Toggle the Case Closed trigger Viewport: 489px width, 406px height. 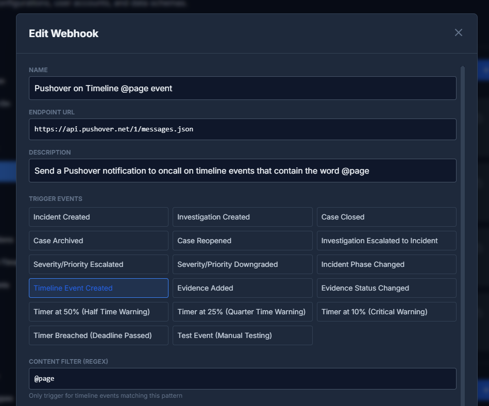pyautogui.click(x=386, y=217)
